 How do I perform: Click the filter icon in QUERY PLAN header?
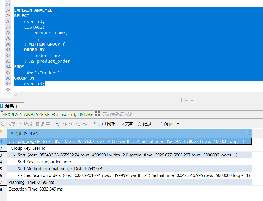[248, 133]
